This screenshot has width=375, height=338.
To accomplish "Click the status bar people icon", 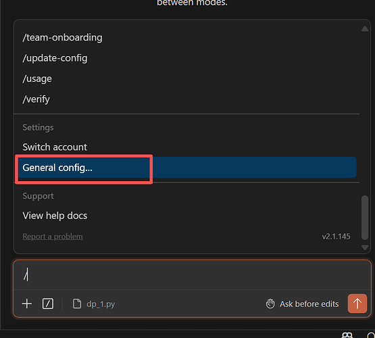I will [x=347, y=335].
